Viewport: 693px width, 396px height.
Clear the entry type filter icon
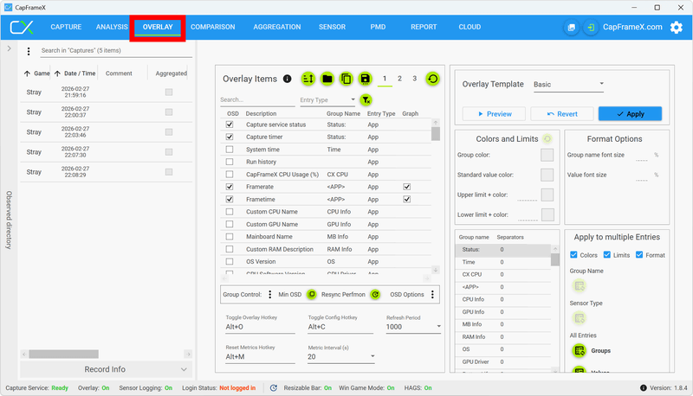pyautogui.click(x=366, y=100)
